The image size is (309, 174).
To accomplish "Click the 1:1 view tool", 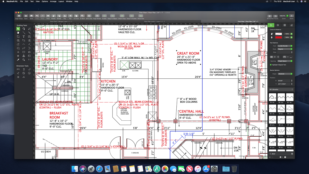I will point(29,59).
